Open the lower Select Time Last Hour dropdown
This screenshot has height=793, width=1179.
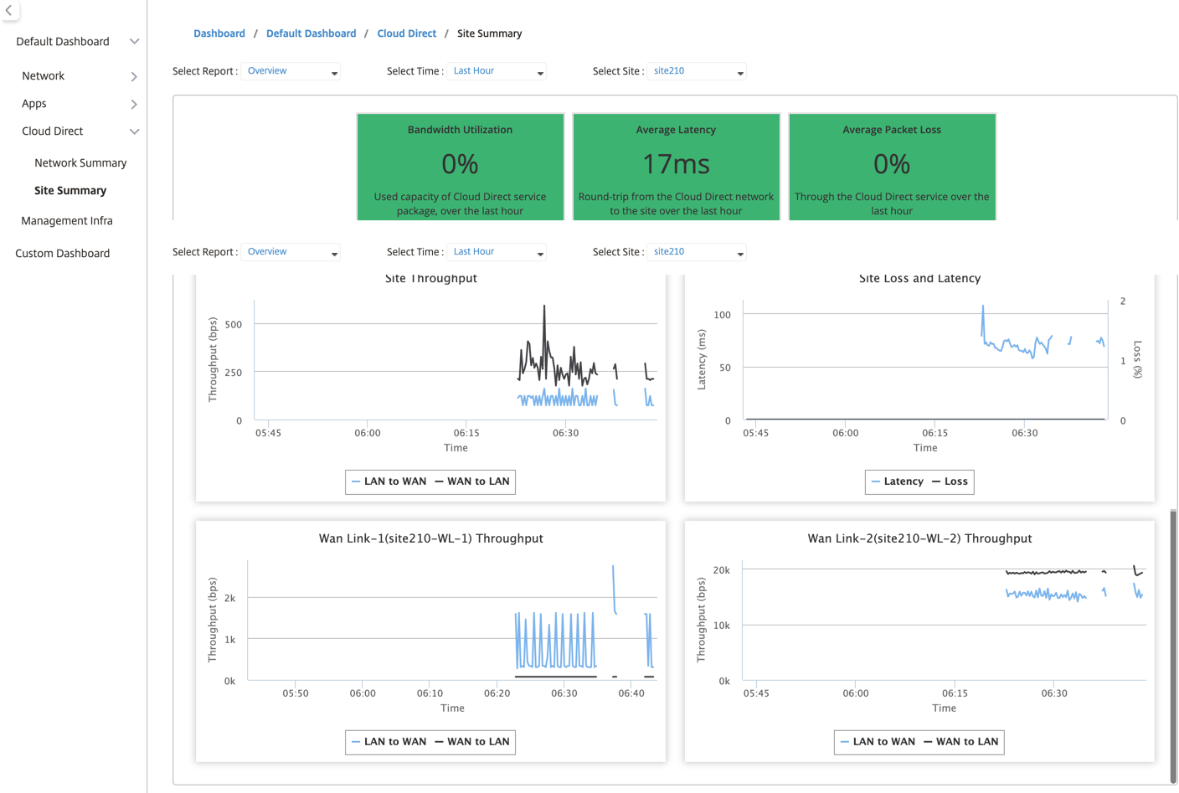click(497, 252)
